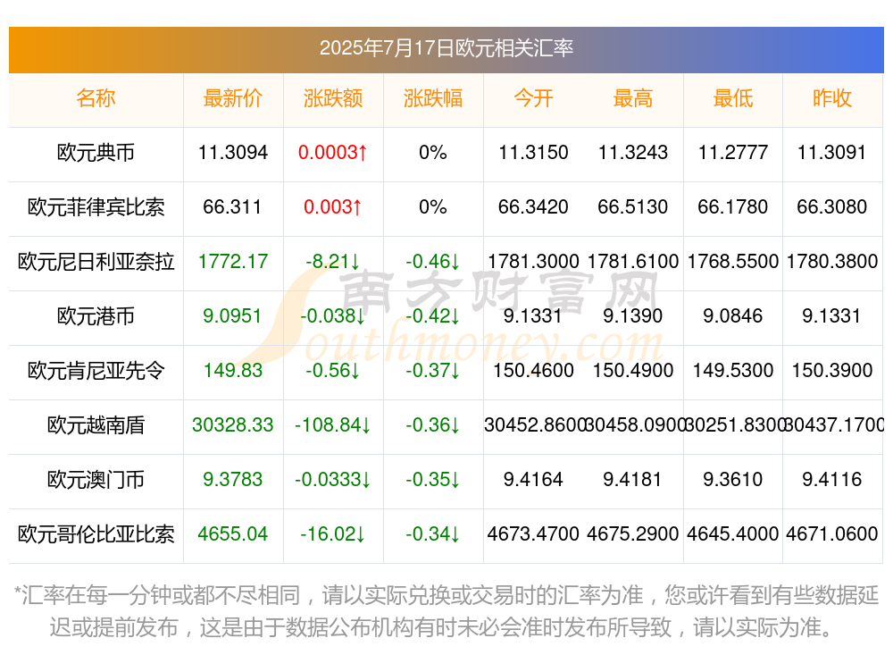This screenshot has height=655, width=893.
Task: Click percentage change -0.42↓
Action: click(x=433, y=315)
